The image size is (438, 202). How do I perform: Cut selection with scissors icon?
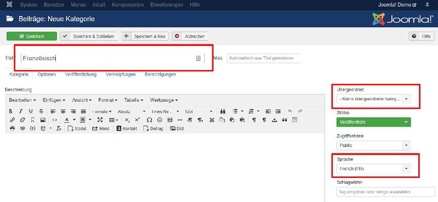tap(212, 120)
